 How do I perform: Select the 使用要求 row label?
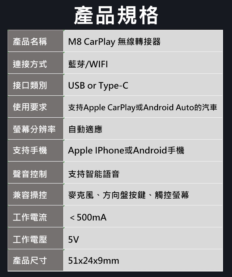[x=36, y=107]
